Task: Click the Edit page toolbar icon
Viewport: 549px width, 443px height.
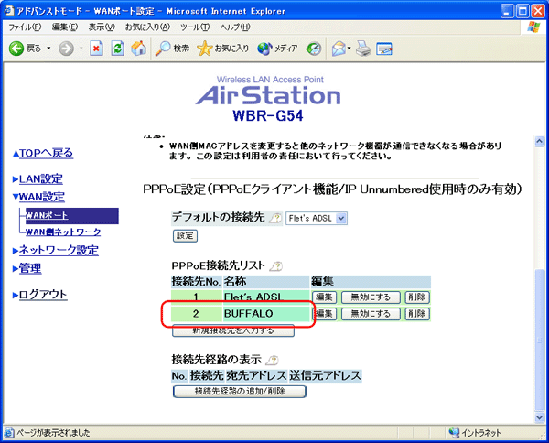Action: (x=384, y=49)
